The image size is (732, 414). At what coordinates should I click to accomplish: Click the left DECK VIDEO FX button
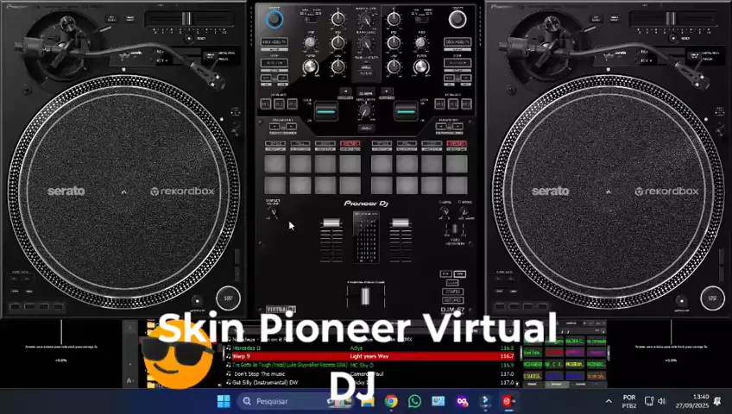click(274, 42)
